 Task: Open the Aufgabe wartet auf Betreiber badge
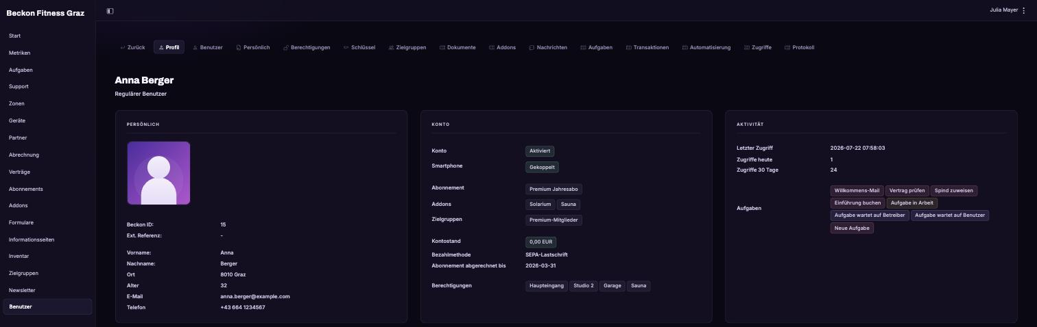coord(870,215)
